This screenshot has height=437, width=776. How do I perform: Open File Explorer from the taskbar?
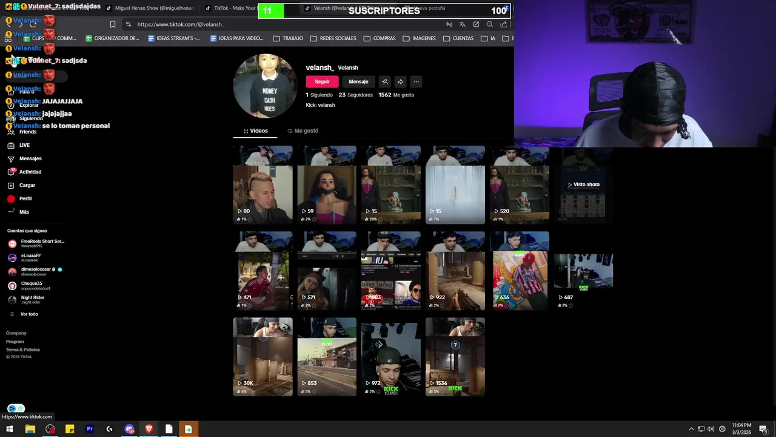pos(30,429)
